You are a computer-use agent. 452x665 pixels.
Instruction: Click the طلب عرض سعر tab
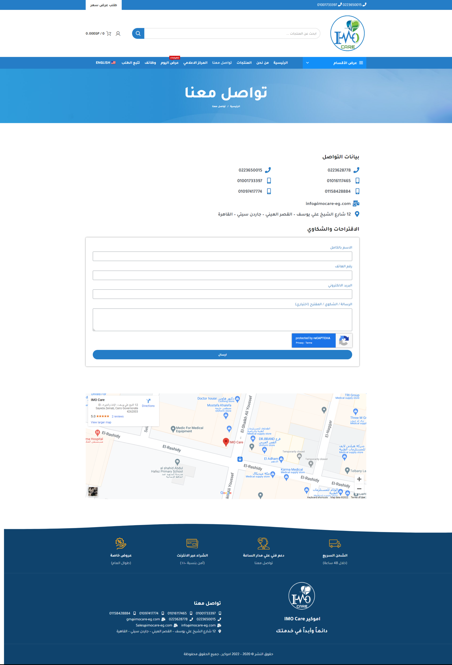pyautogui.click(x=104, y=5)
